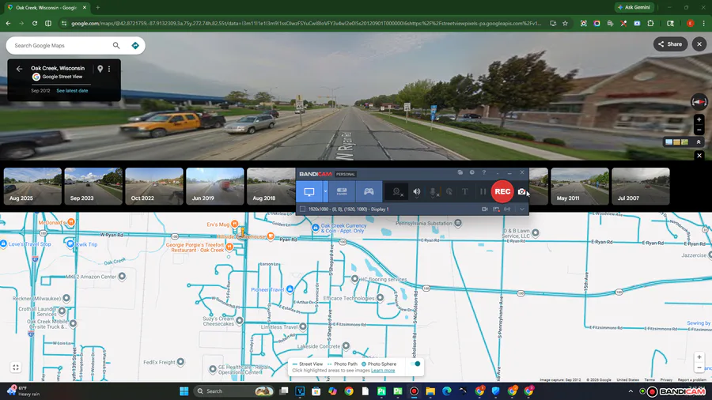Open new Chrome tab
Screen dimensions: 712x400
tap(97, 7)
